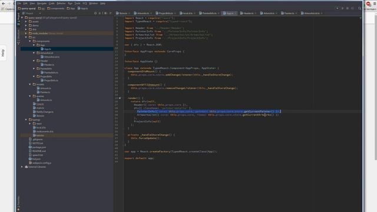Expand the dist folder arrow
The image size is (377, 212).
pos(26,29)
